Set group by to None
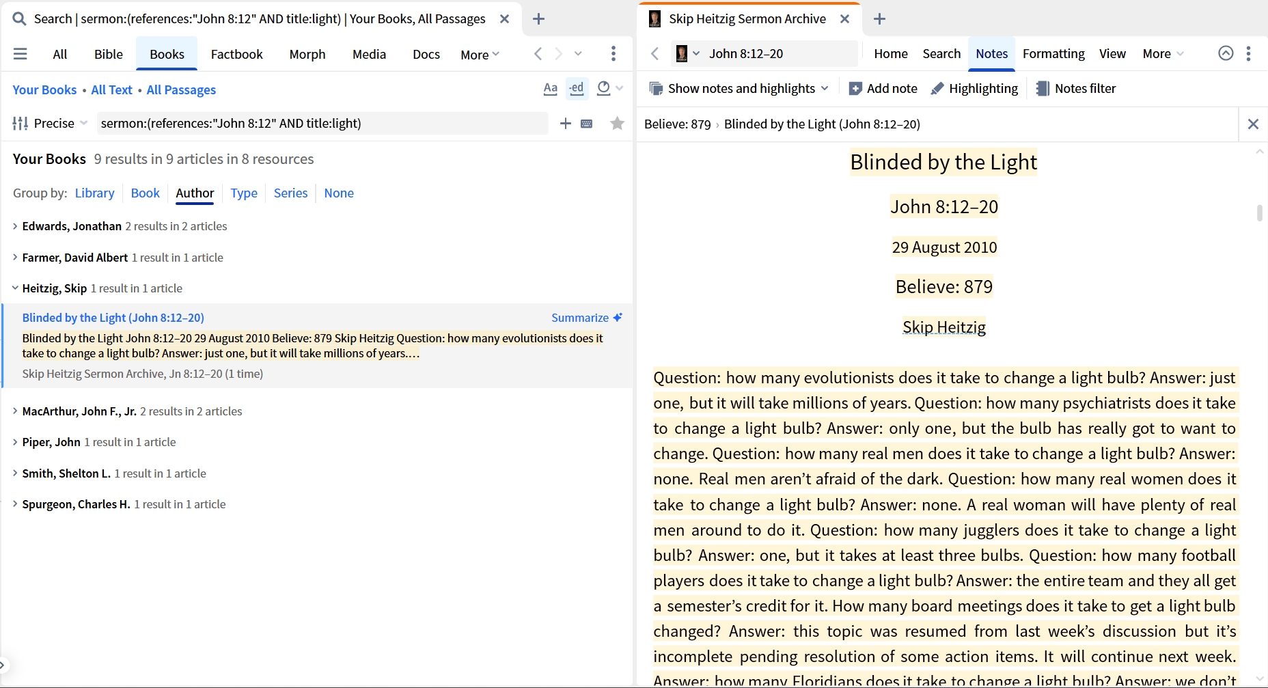This screenshot has height=688, width=1268. [339, 193]
